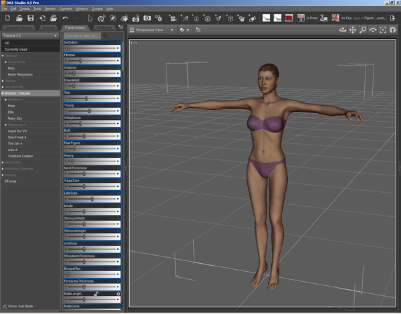The height and width of the screenshot is (314, 401).
Task: Click the viewport Pan arrows icon
Action: (352, 30)
